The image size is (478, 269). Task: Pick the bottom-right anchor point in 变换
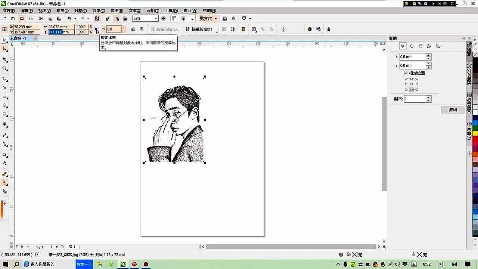point(417,89)
